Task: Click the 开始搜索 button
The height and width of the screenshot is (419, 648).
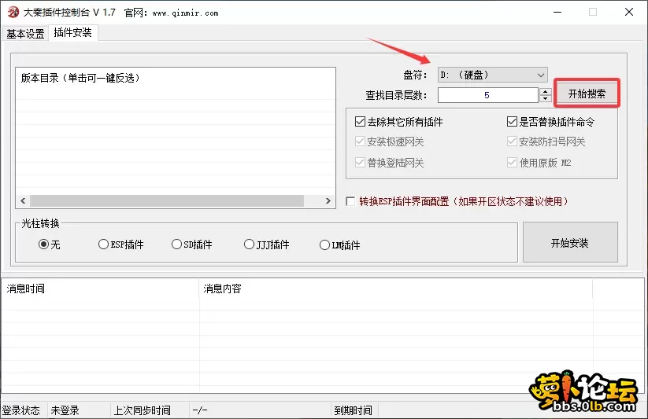Action: coord(587,94)
